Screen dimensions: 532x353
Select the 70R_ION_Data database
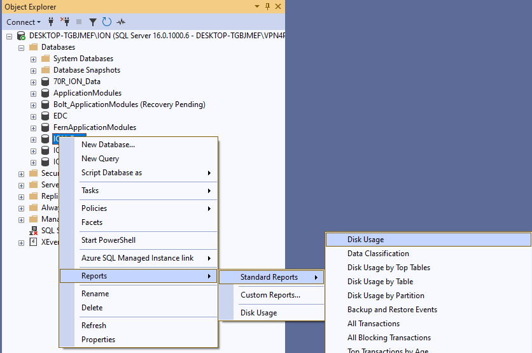(x=76, y=82)
